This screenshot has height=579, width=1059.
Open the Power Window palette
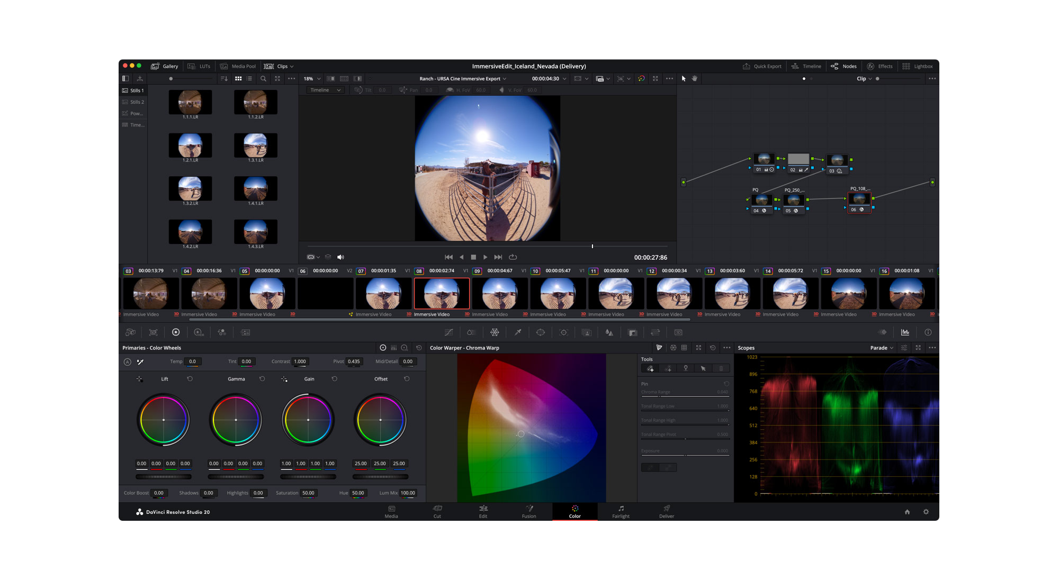click(x=540, y=332)
